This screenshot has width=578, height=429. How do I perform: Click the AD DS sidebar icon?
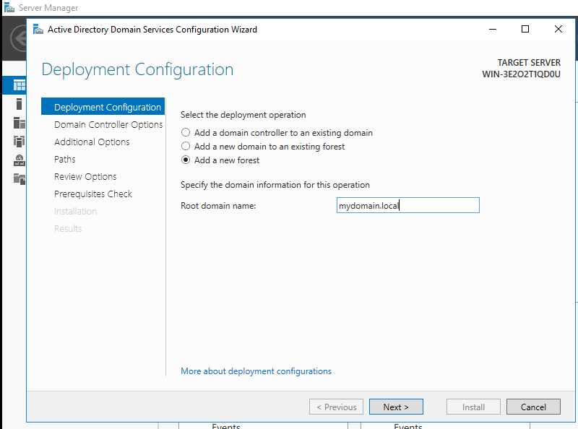[19, 142]
